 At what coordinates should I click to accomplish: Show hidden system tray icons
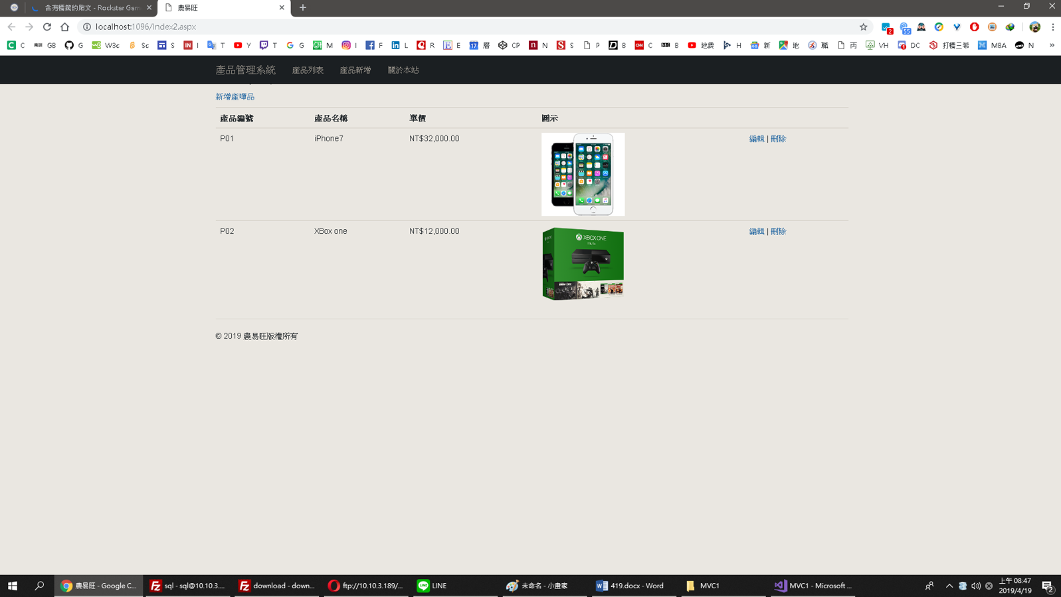949,586
